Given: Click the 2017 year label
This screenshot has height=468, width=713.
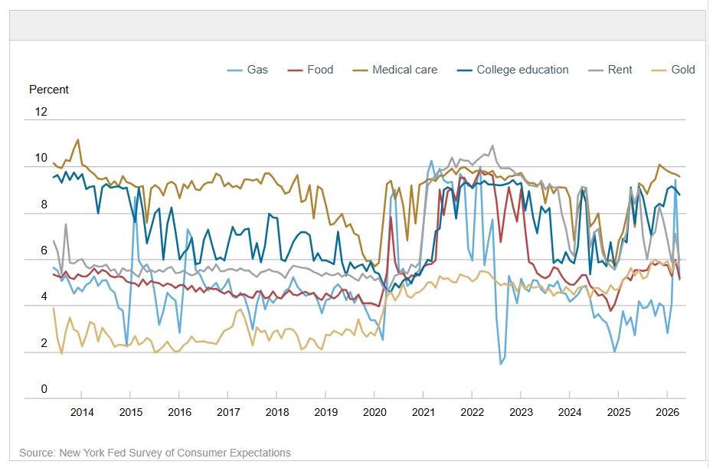Looking at the screenshot, I should [x=228, y=412].
